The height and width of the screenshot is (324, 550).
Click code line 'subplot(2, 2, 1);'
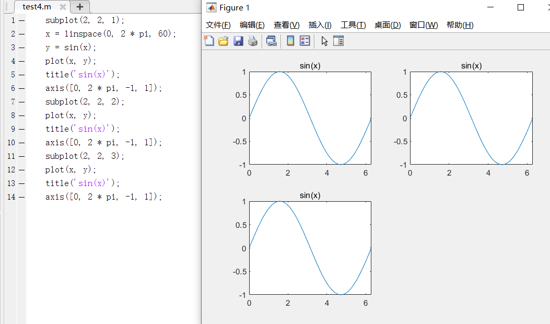85,20
